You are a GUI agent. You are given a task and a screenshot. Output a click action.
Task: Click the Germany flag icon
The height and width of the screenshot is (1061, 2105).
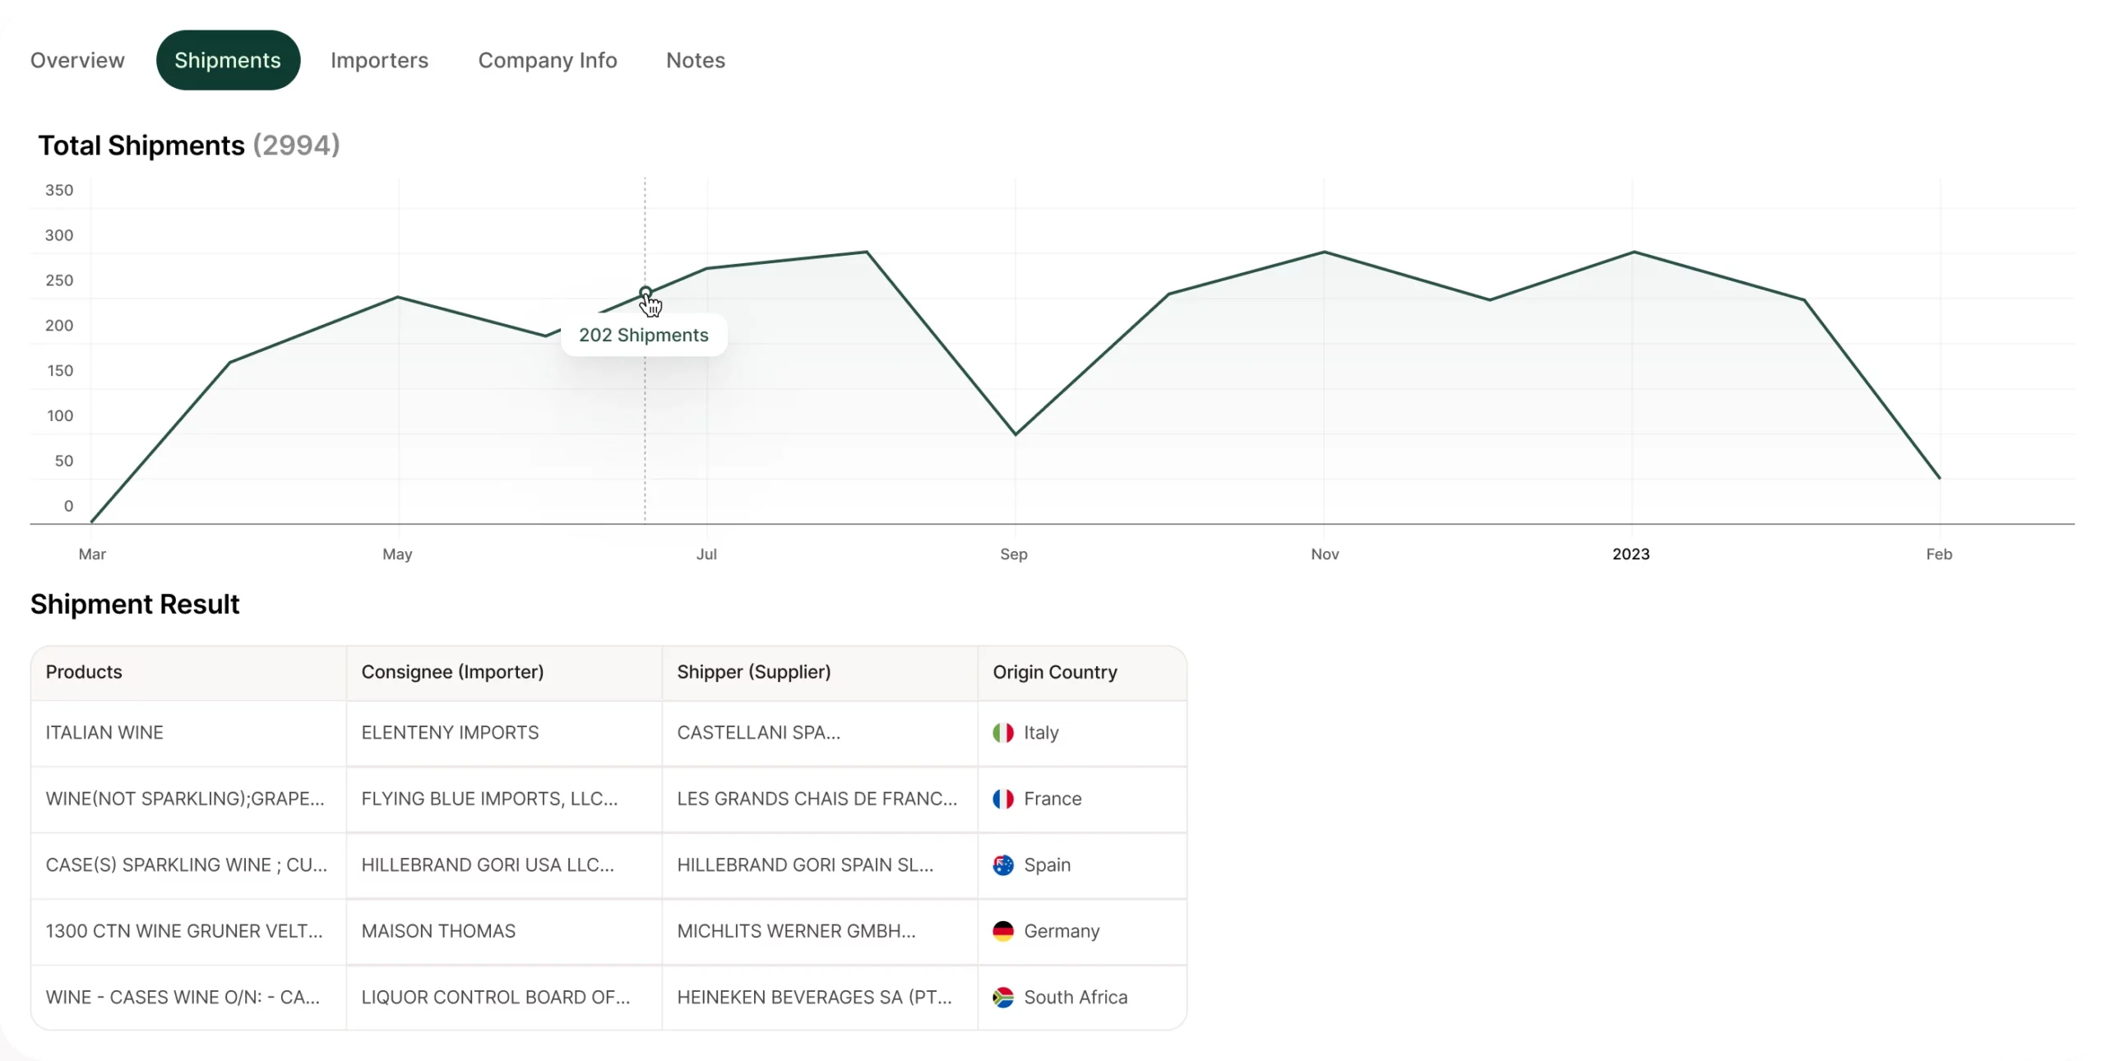pyautogui.click(x=1002, y=931)
